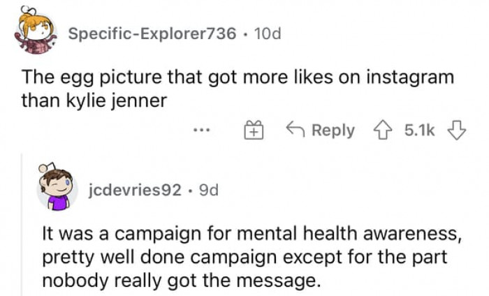
Task: Click the Reply text label
Action: 333,131
